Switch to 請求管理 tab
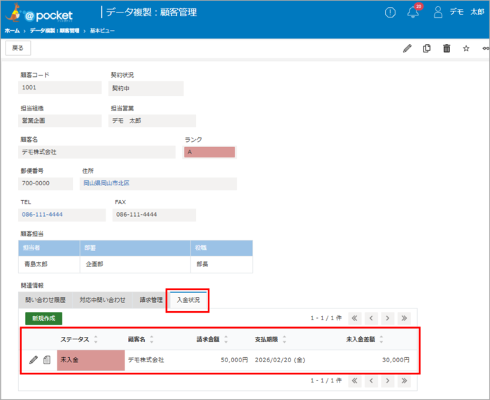Viewport: 490px width, 400px height. click(151, 300)
